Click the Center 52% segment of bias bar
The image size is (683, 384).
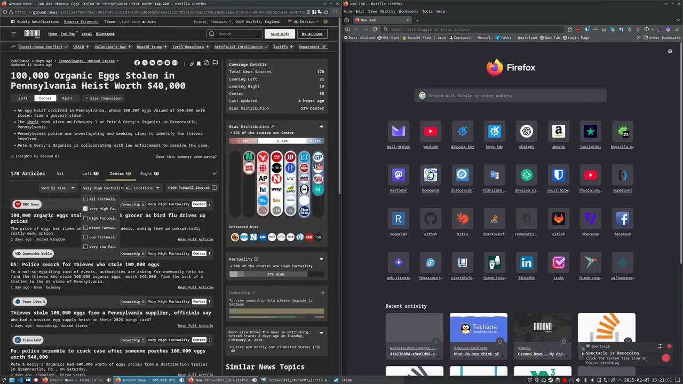point(282,141)
